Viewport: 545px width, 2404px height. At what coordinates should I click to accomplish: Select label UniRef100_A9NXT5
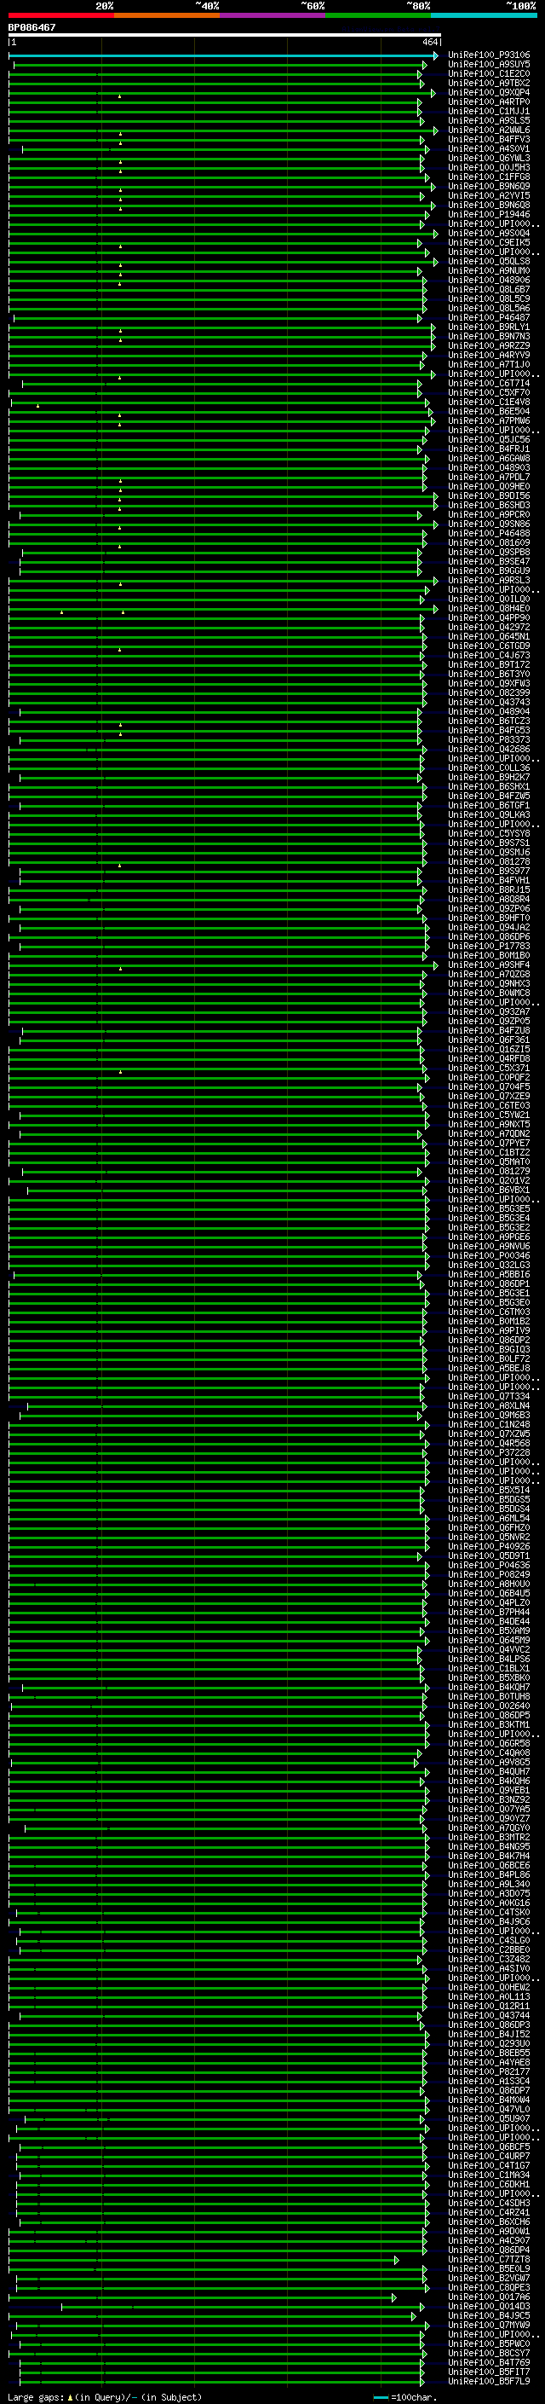tap(489, 1125)
